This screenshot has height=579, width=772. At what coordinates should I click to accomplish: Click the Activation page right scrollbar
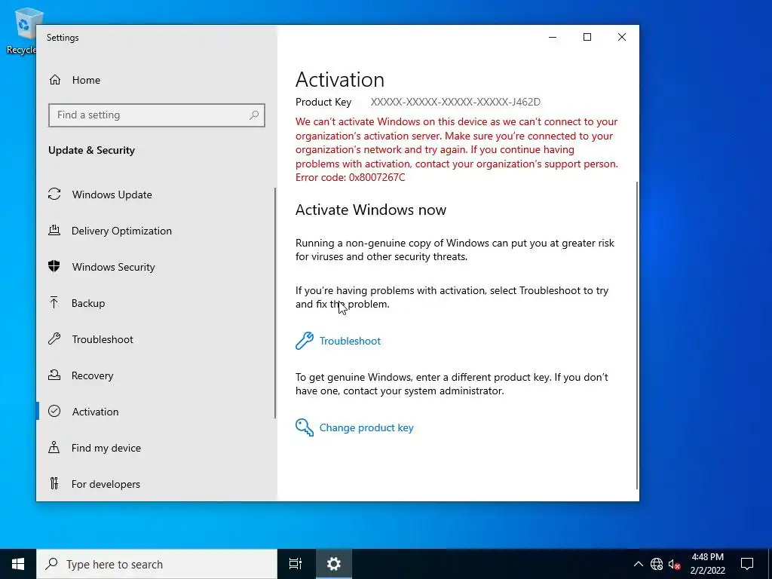pyautogui.click(x=637, y=335)
